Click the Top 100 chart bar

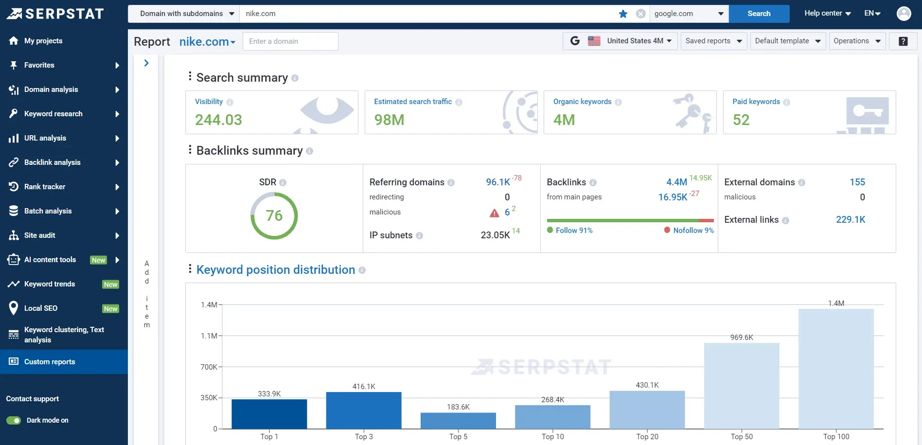836,369
